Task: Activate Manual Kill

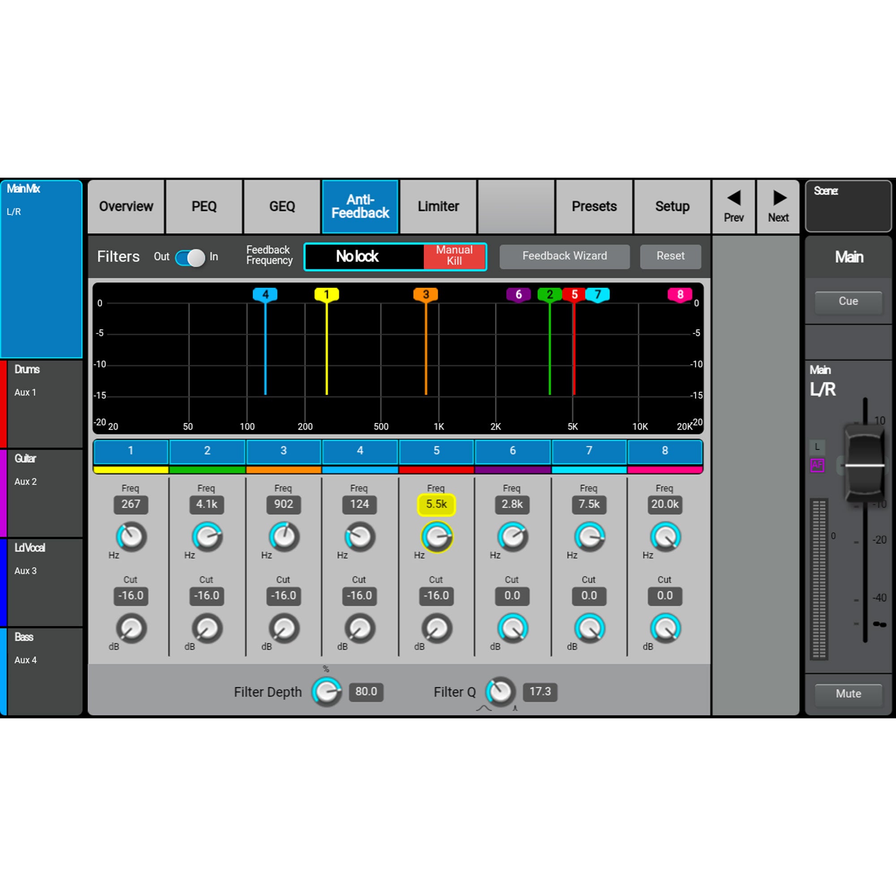Action: click(453, 256)
